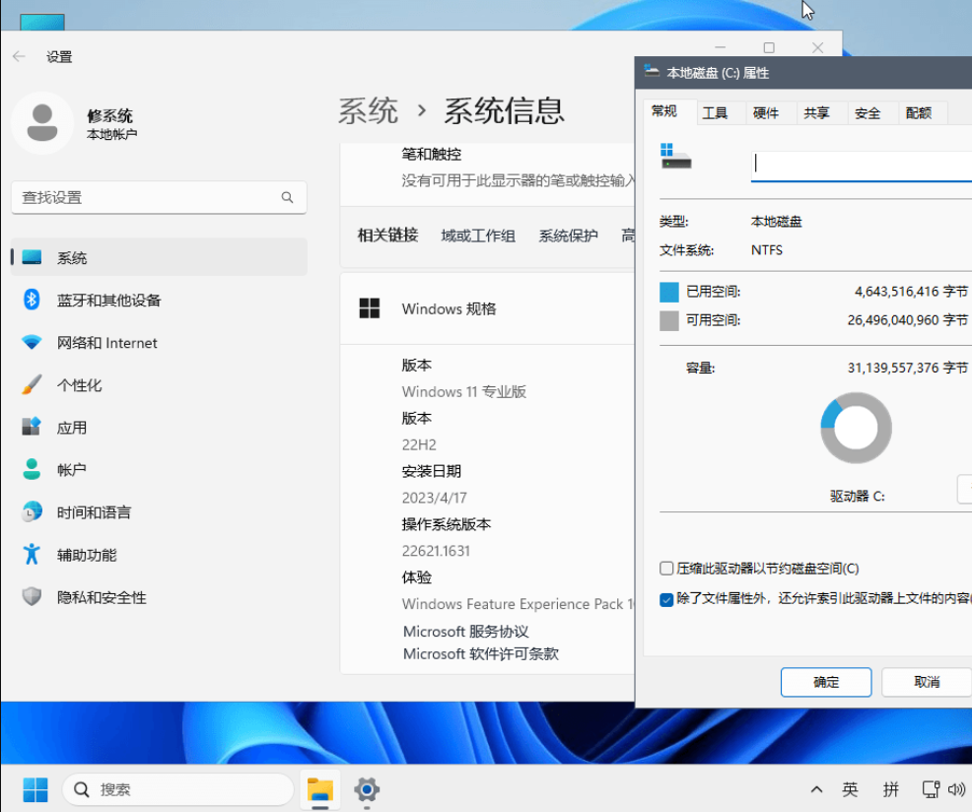Click the gray free space swatch

(669, 320)
